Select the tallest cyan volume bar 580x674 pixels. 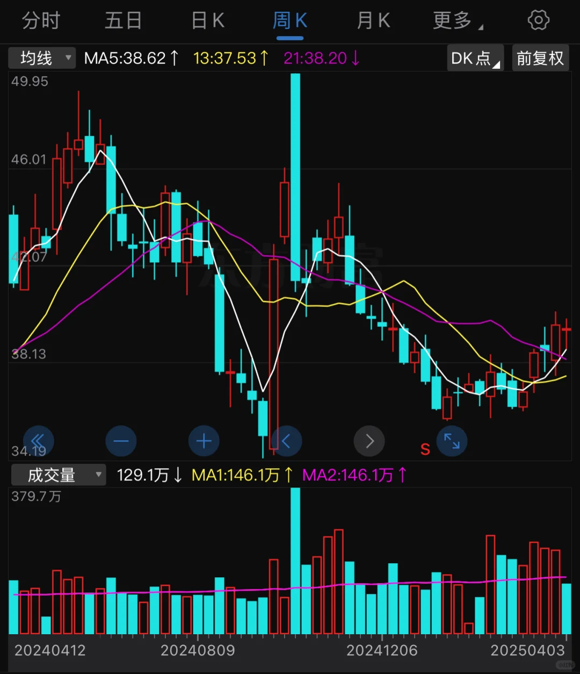295,561
